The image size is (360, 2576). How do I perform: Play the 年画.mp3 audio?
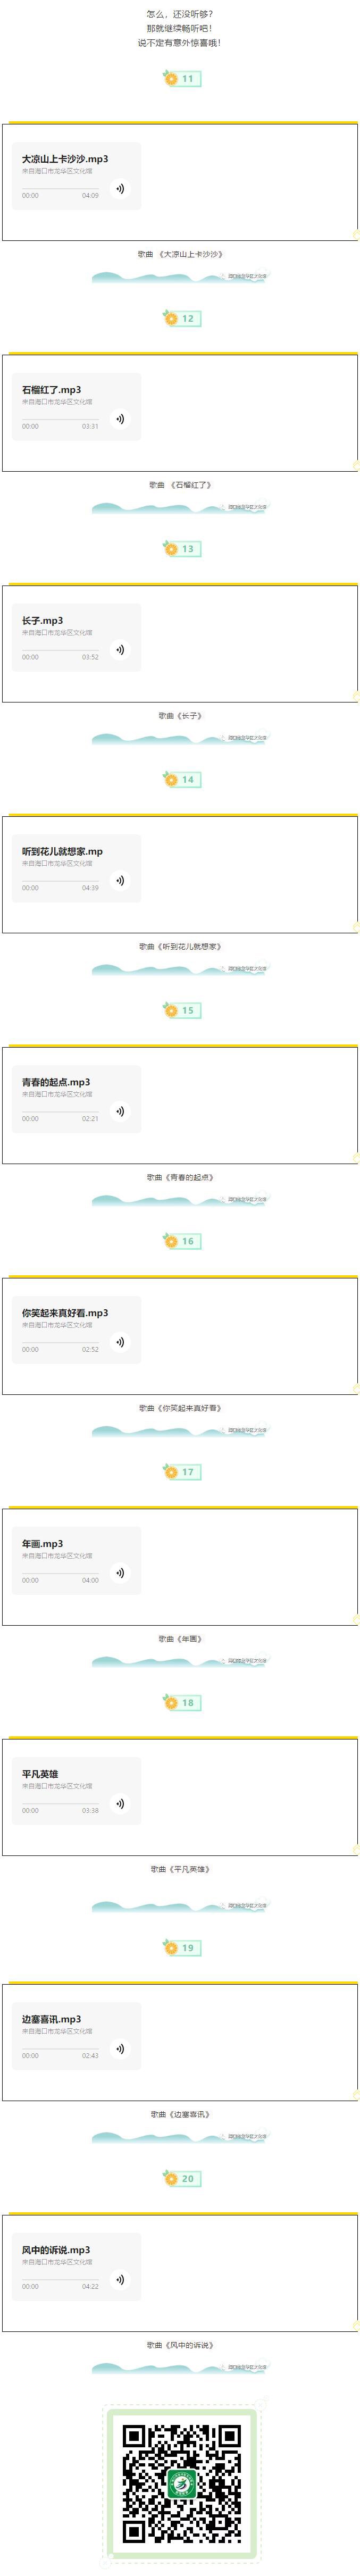pyautogui.click(x=120, y=1573)
